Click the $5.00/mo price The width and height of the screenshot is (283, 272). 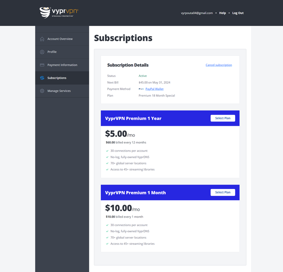click(120, 134)
